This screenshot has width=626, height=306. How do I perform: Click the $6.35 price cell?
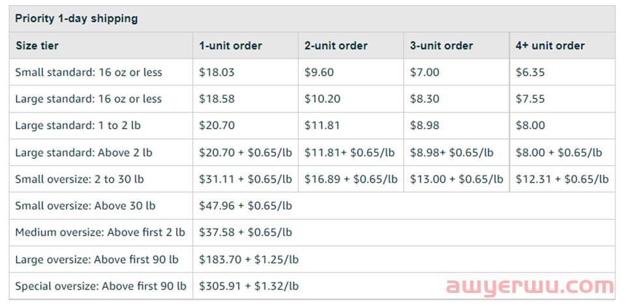(529, 72)
